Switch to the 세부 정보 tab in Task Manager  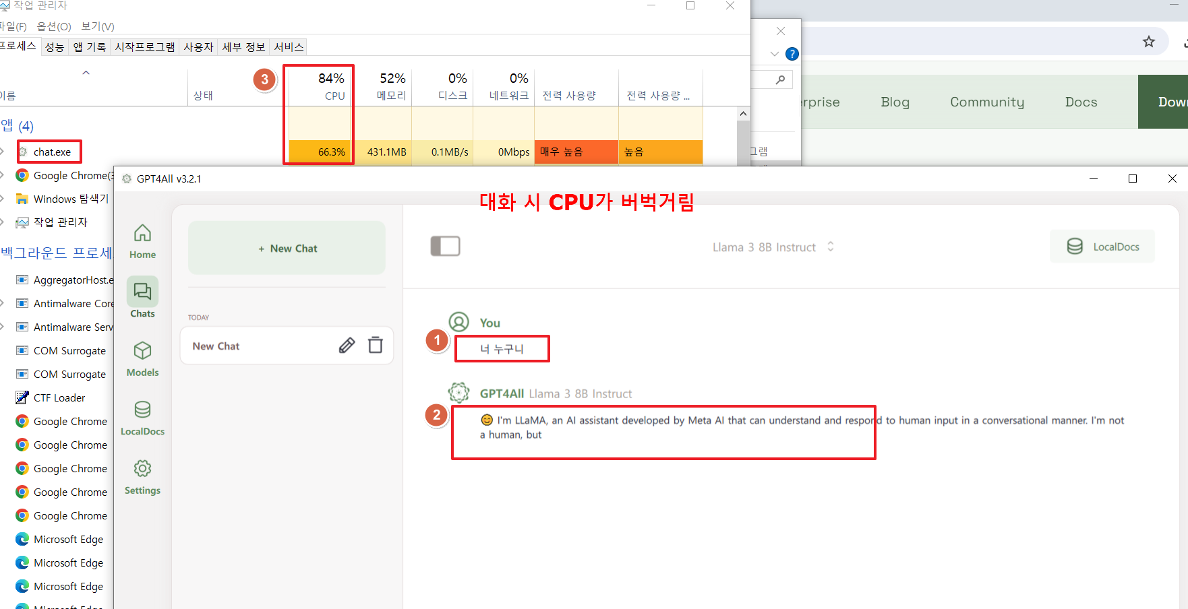tap(243, 46)
